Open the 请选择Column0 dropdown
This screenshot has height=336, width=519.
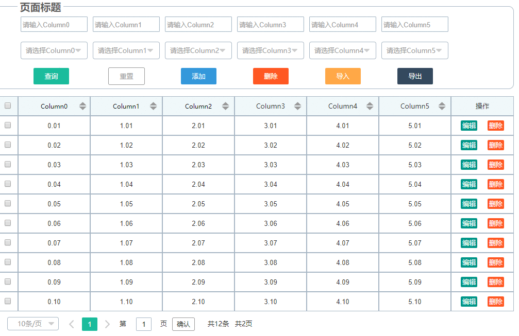tap(54, 50)
